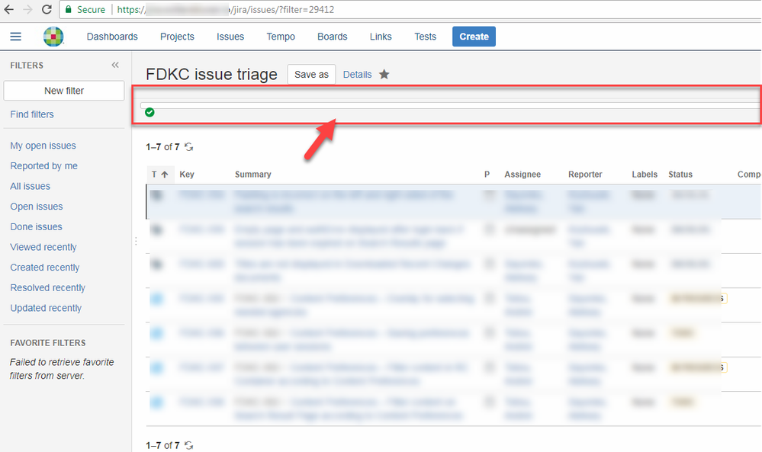Select All issues filter
The width and height of the screenshot is (762, 452).
click(x=31, y=186)
